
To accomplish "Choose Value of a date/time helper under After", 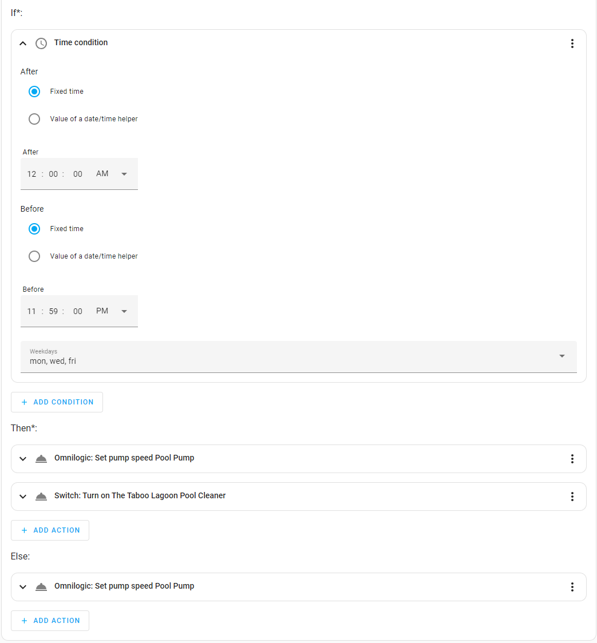I will (x=34, y=118).
